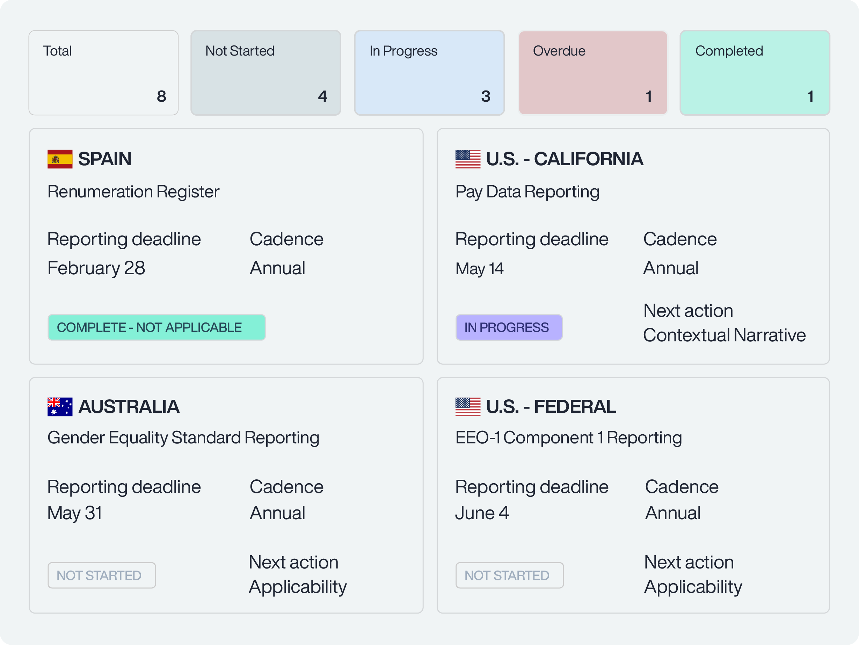
Task: Open Gender Equality Standard Reporting title
Action: (x=183, y=438)
